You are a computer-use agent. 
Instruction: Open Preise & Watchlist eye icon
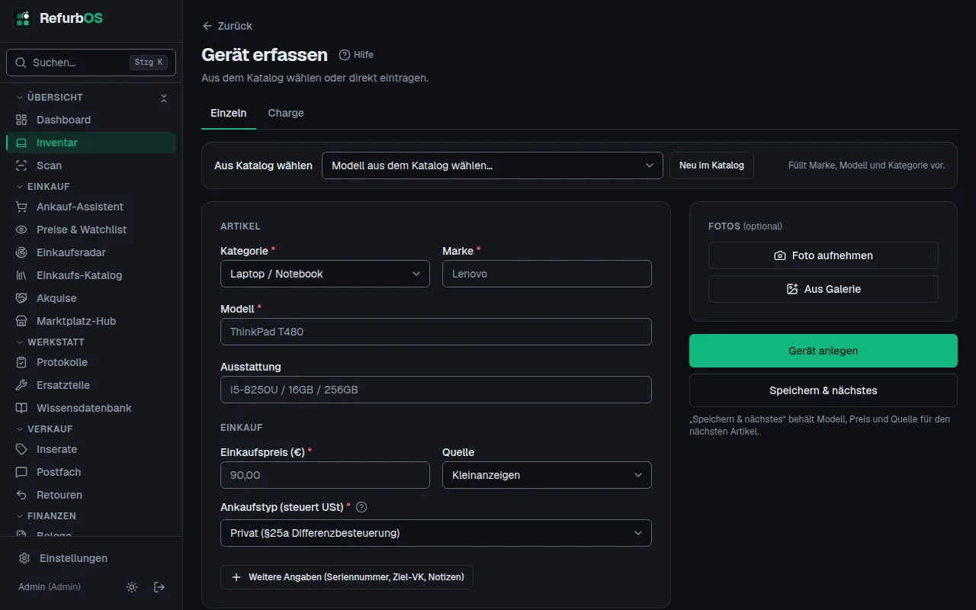tap(21, 230)
